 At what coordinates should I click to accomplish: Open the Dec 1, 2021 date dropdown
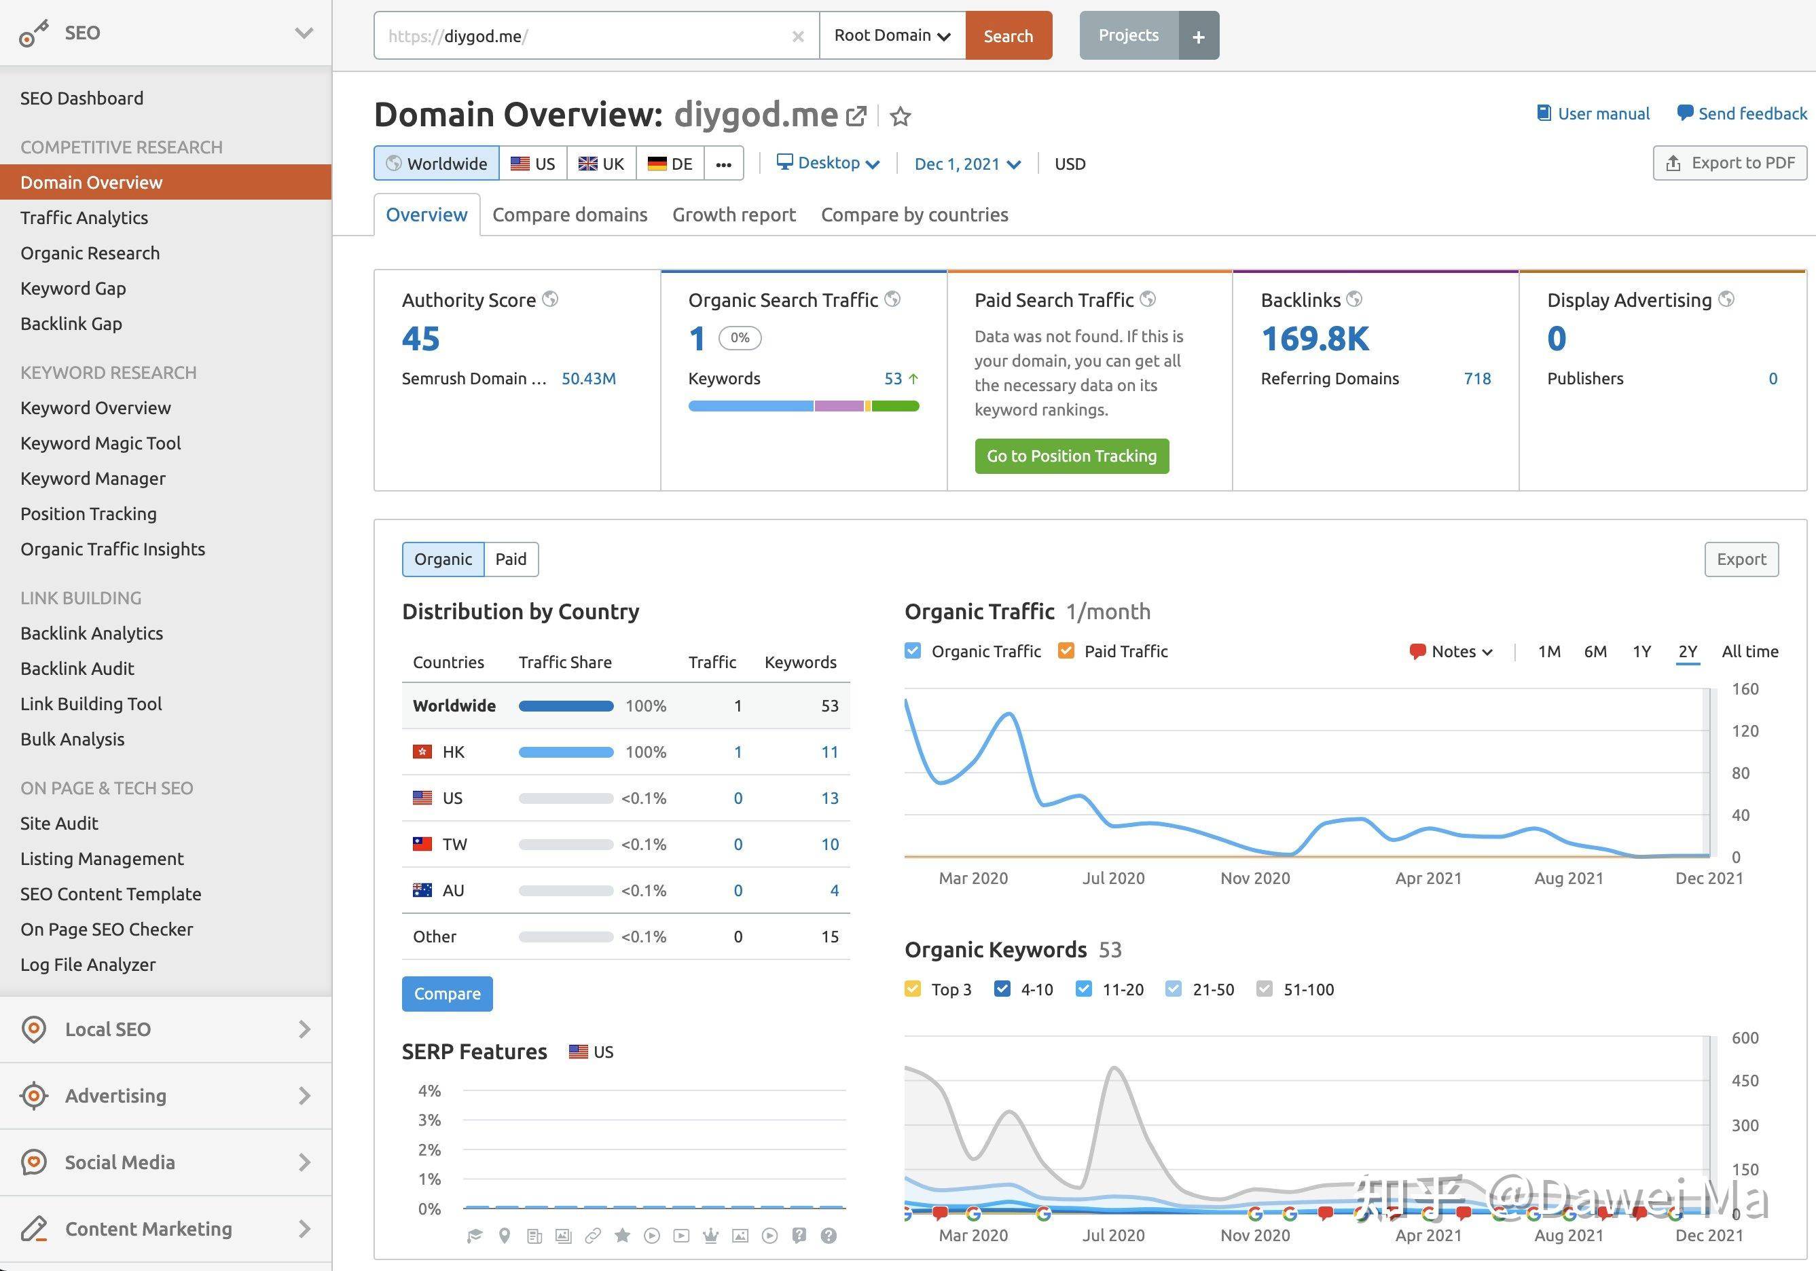[967, 164]
